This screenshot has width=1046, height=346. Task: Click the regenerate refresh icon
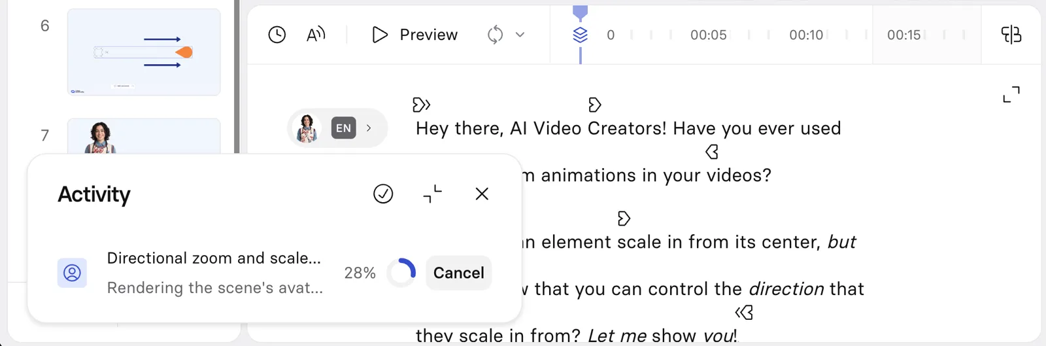pyautogui.click(x=495, y=35)
